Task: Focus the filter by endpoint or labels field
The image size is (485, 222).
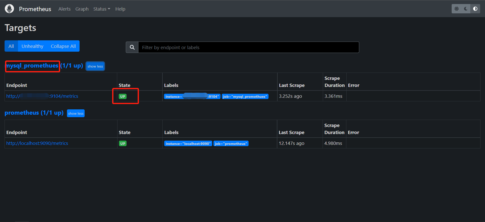Action: click(x=249, y=47)
